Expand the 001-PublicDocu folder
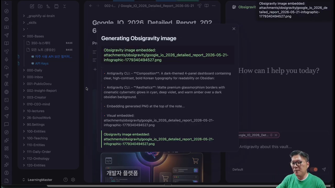Screen dimensions: 335x188 pos(24,84)
